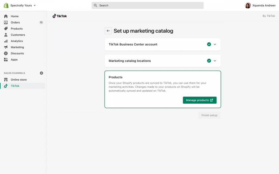
Task: Open Customers in the sidebar
Action: pyautogui.click(x=18, y=35)
